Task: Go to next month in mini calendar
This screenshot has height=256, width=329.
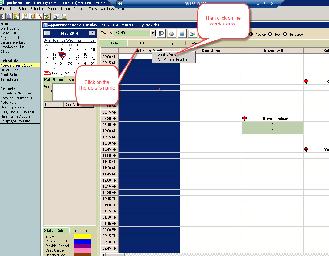Action: (x=92, y=33)
